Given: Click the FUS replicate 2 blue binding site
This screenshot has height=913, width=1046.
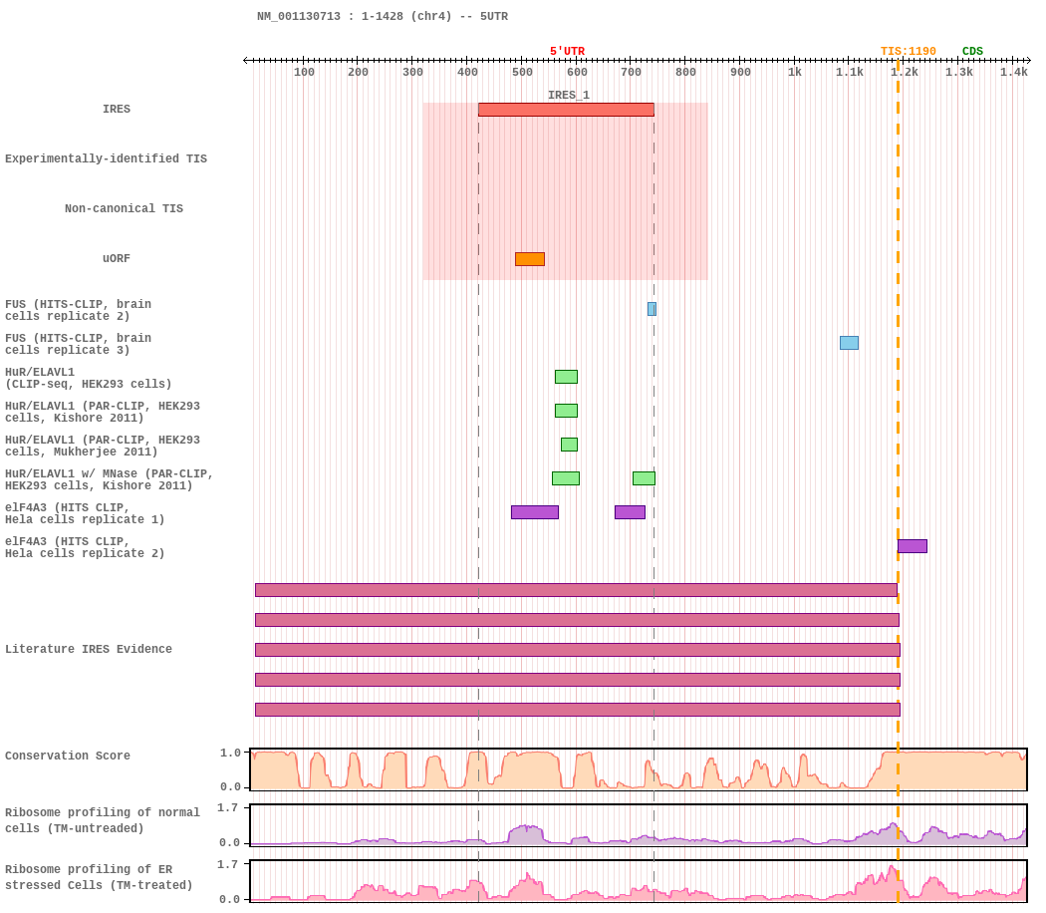Looking at the screenshot, I should pos(652,309).
